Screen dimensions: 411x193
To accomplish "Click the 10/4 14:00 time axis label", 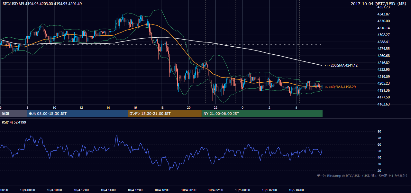I will tap(108, 190).
